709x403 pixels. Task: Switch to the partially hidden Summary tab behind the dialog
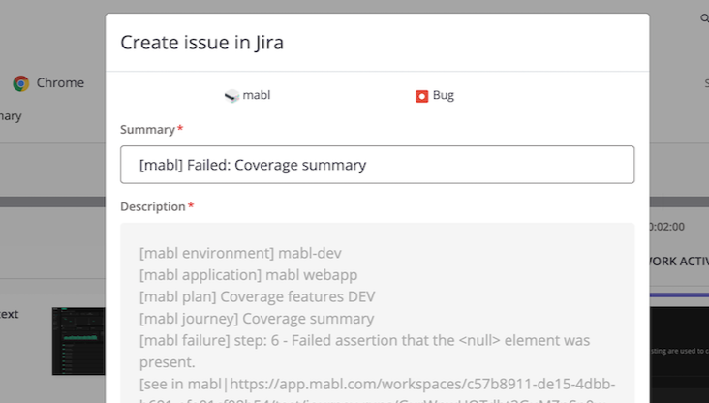tap(11, 116)
